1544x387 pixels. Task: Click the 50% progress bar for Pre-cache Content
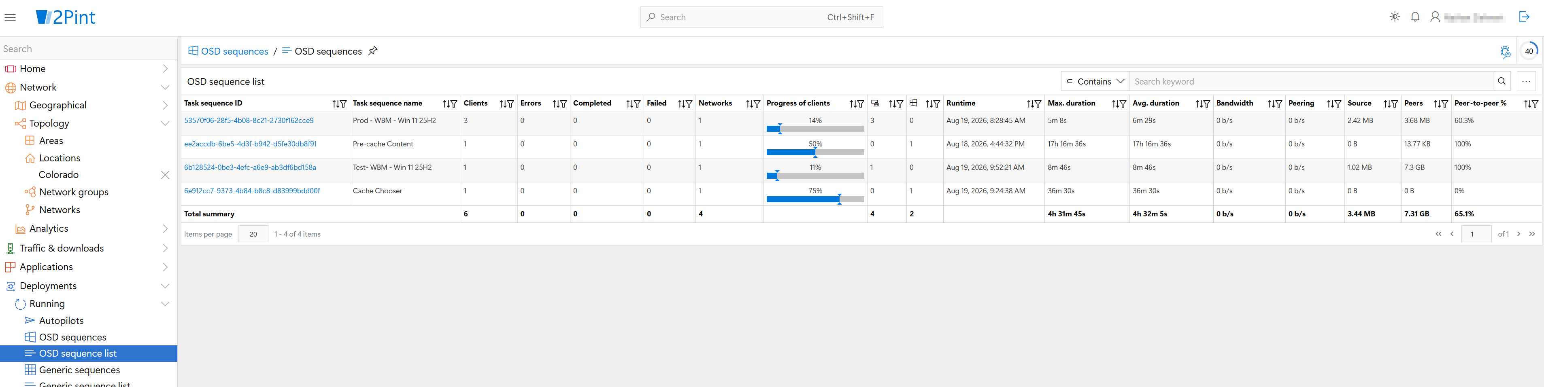pos(815,152)
